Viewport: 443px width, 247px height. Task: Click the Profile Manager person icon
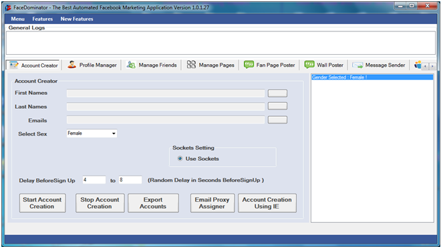[71, 65]
